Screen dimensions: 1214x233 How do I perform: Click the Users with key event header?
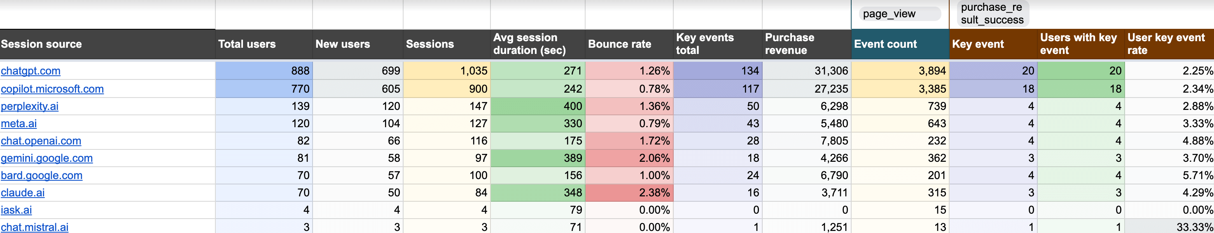pos(1081,44)
